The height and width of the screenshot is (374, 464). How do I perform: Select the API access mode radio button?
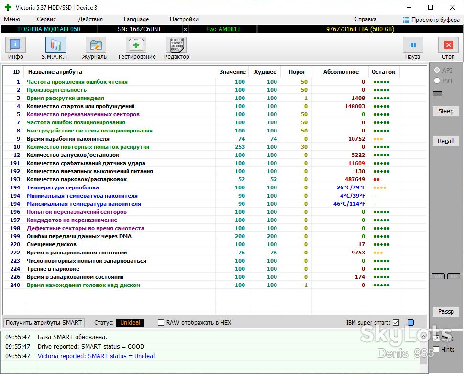[x=437, y=70]
